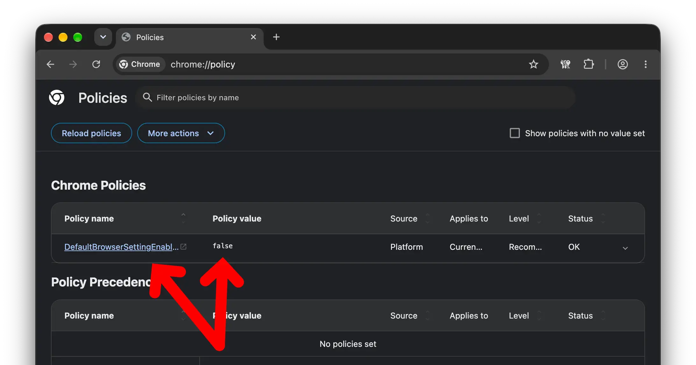696x365 pixels.
Task: Open the tab search dropdown arrow
Action: click(103, 37)
